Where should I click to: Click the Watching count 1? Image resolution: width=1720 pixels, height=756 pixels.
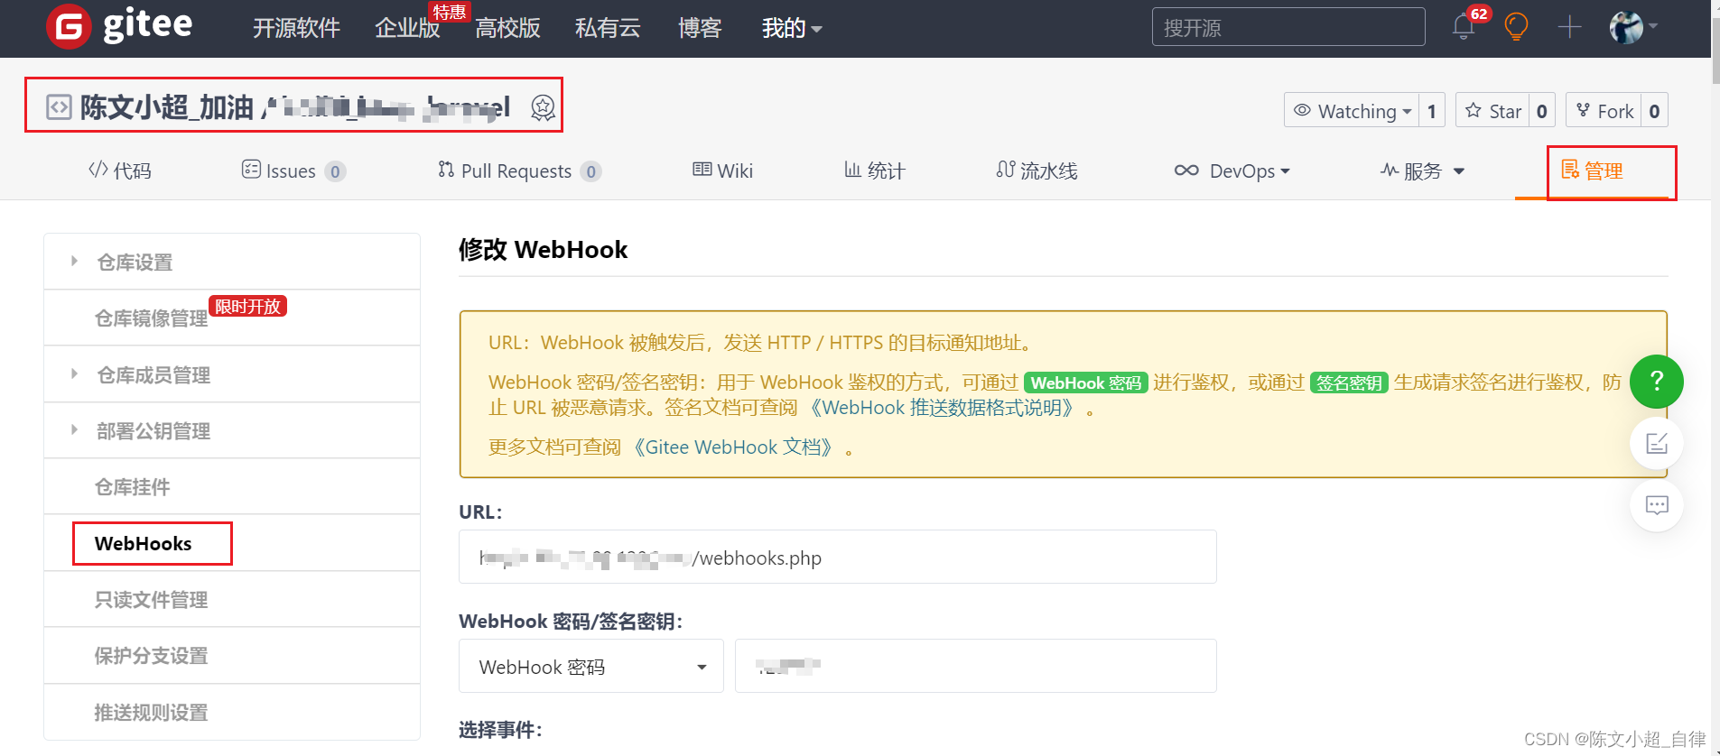pyautogui.click(x=1432, y=111)
